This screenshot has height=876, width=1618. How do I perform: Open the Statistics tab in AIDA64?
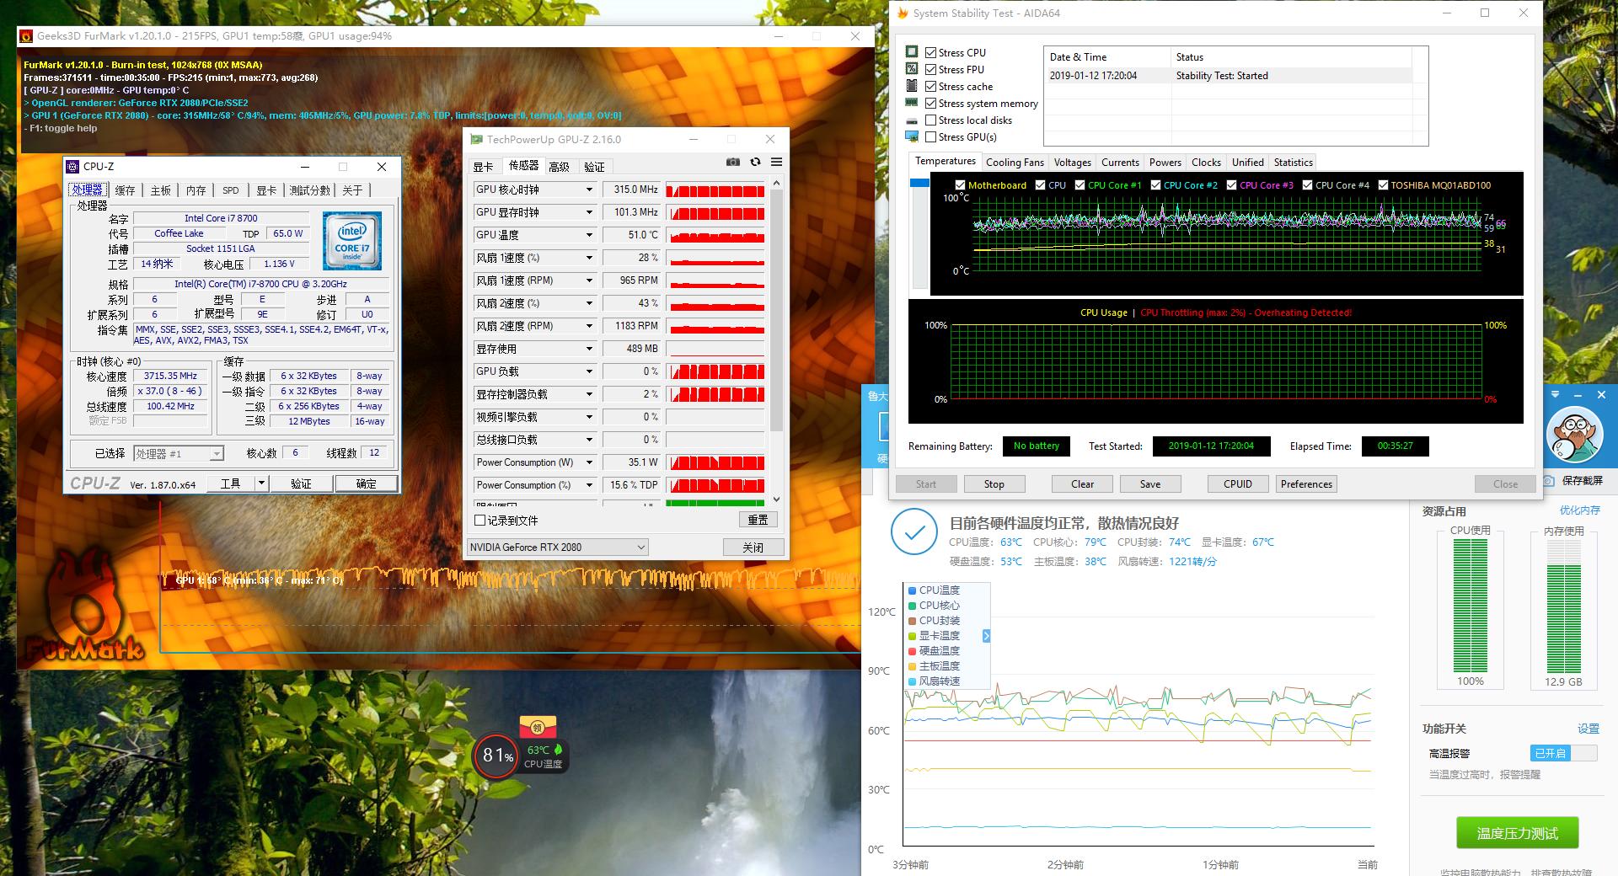[1293, 163]
